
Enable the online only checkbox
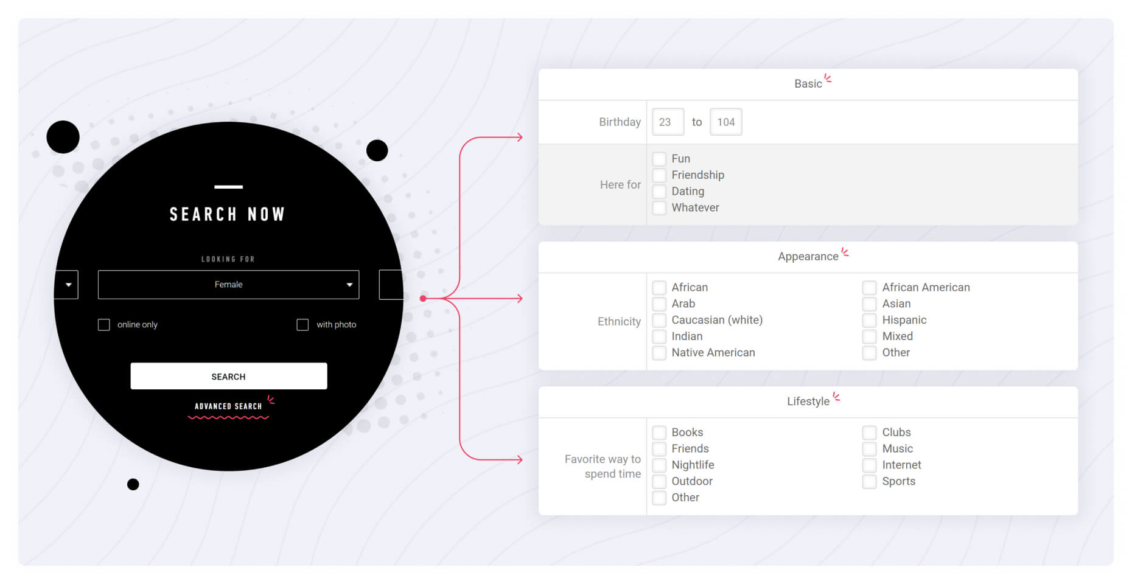pos(104,325)
